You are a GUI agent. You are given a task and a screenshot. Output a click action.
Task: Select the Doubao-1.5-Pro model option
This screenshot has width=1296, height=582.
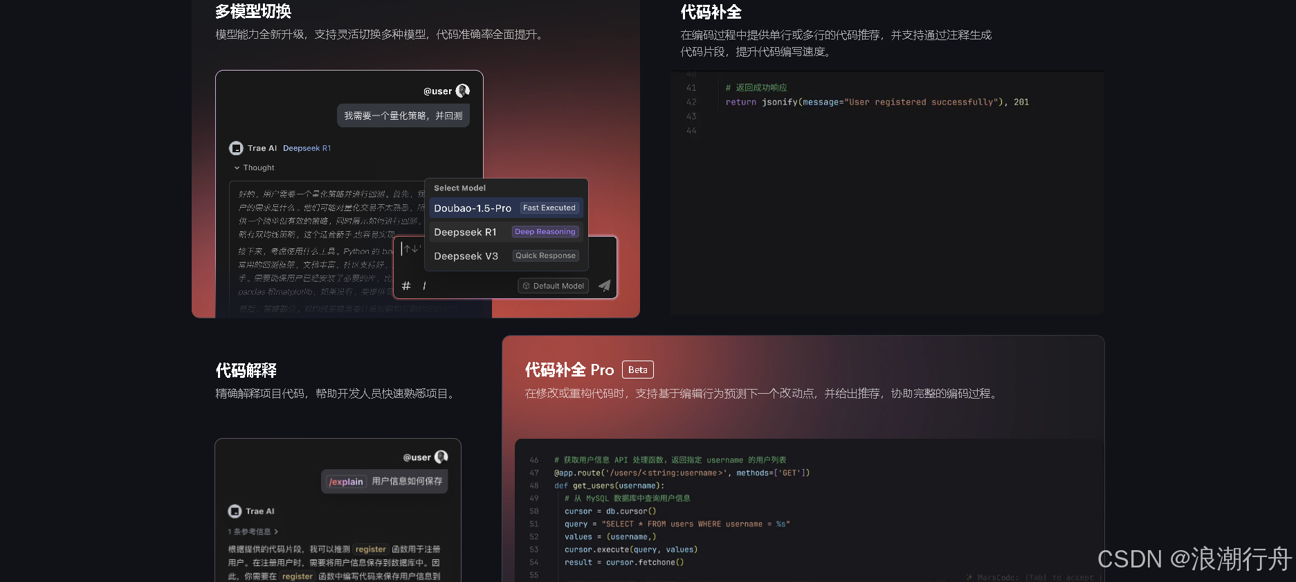(506, 208)
